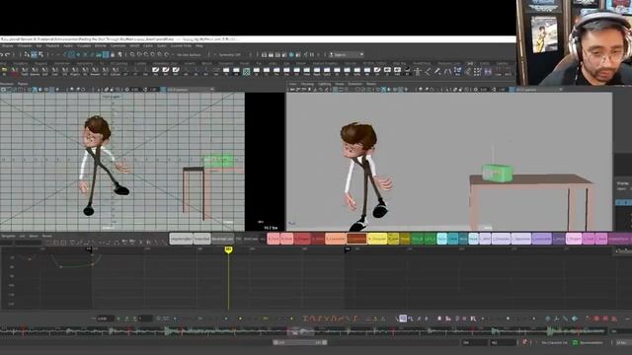
Task: Click the green anim layer icon
Action: click(x=575, y=342)
